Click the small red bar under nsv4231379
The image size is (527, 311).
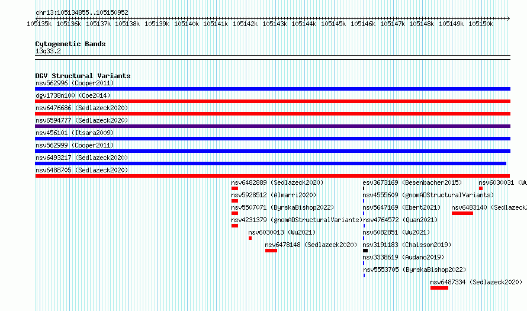(x=234, y=226)
